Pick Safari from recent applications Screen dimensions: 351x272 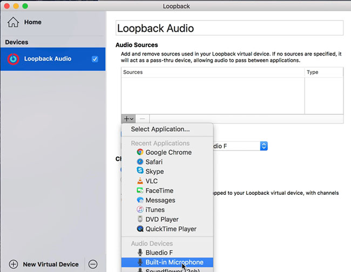point(167,162)
